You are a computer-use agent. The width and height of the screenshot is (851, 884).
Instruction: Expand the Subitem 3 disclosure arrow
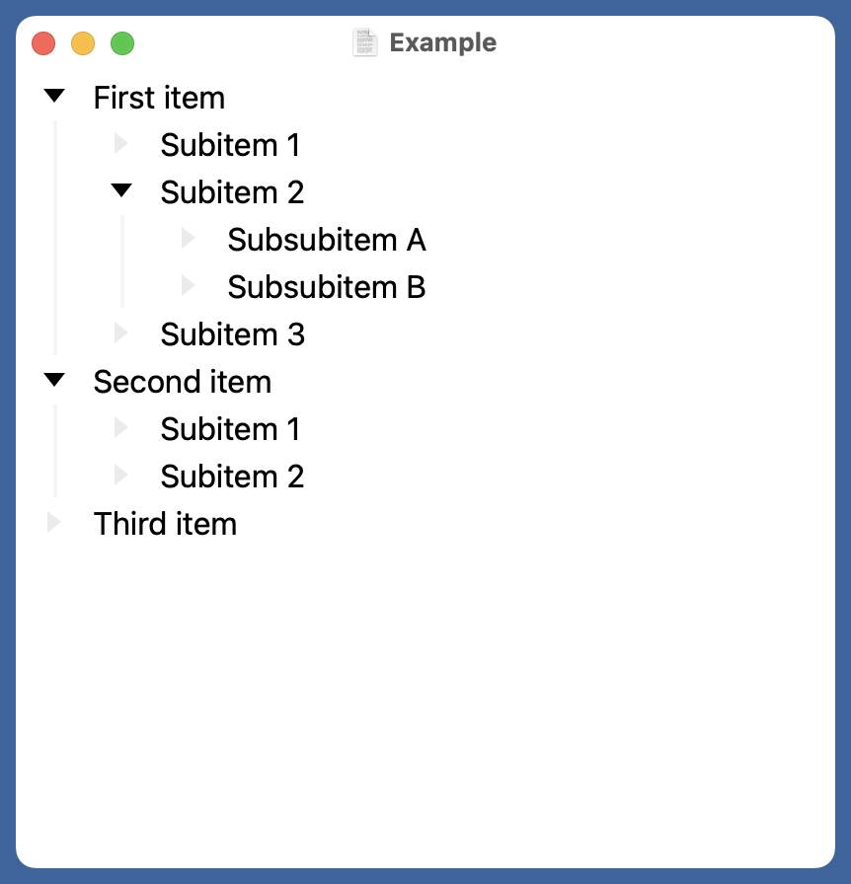121,332
